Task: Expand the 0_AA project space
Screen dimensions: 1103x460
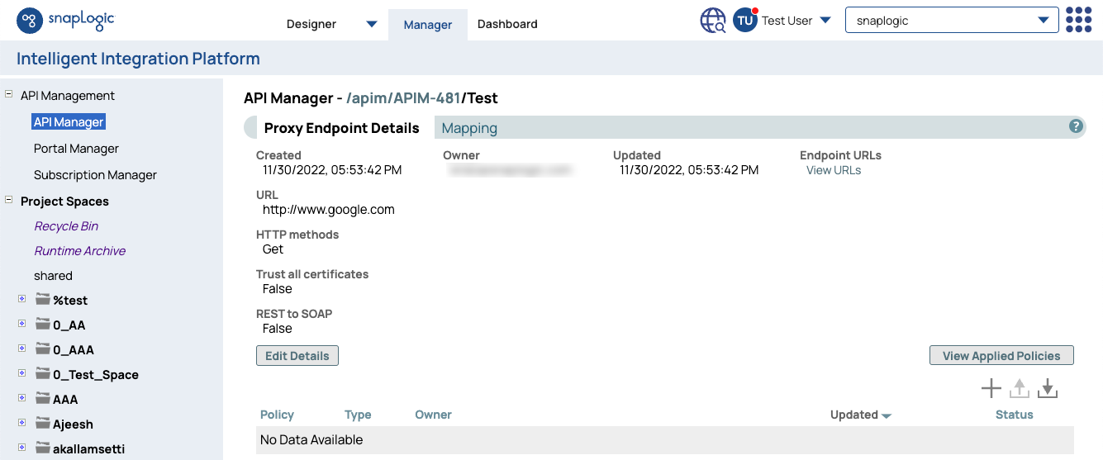Action: click(x=22, y=324)
